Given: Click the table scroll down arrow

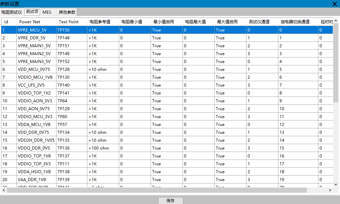Looking at the screenshot, I should tap(336, 184).
